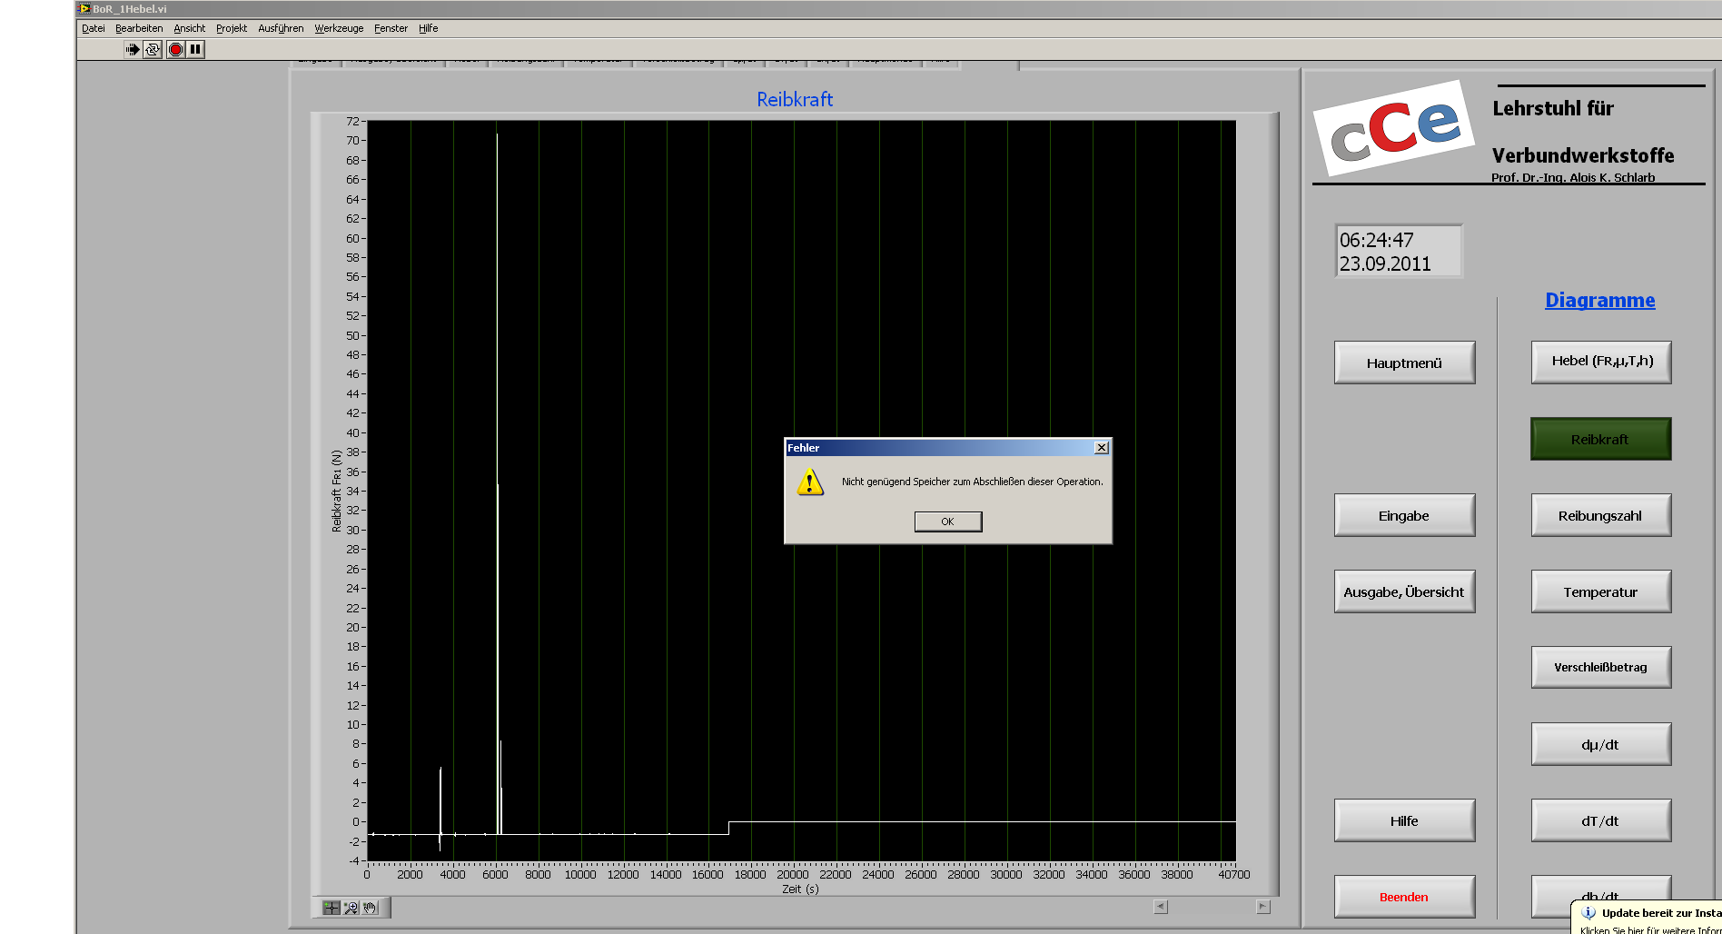
Task: Open the Werkzeuge menu
Action: click(x=339, y=28)
